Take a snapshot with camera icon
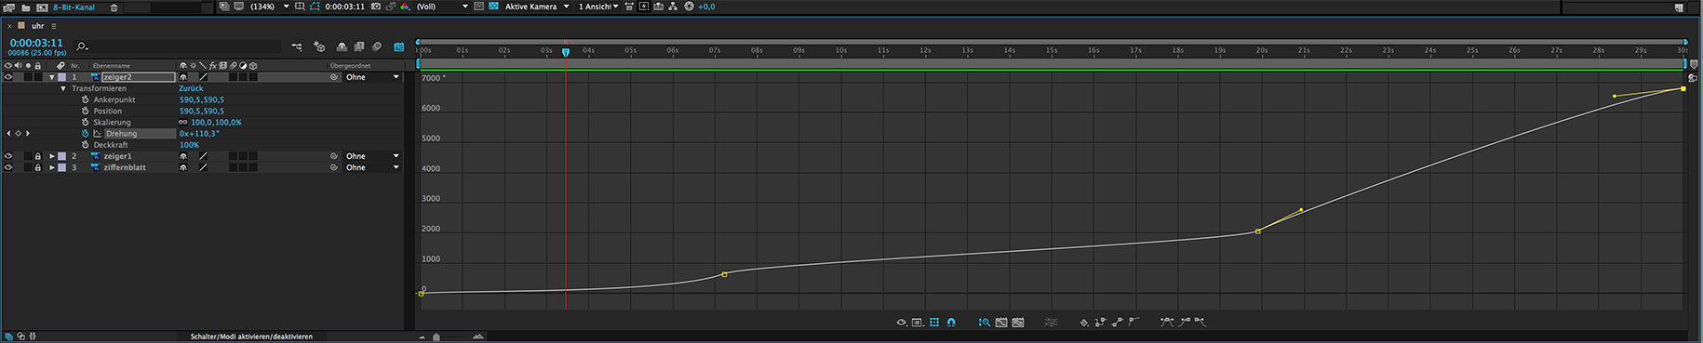 click(x=375, y=7)
